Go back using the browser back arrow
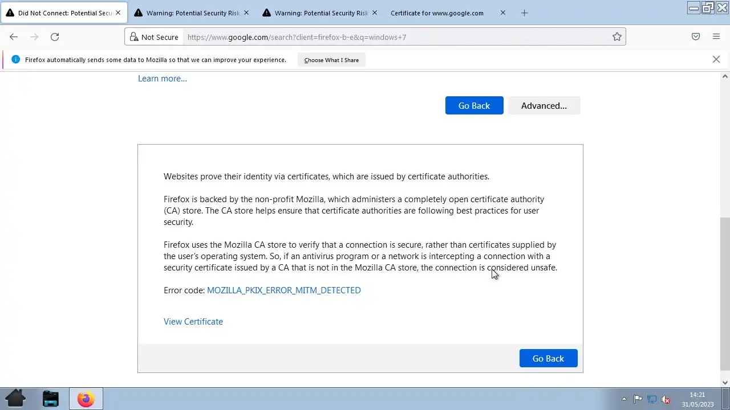 point(14,37)
